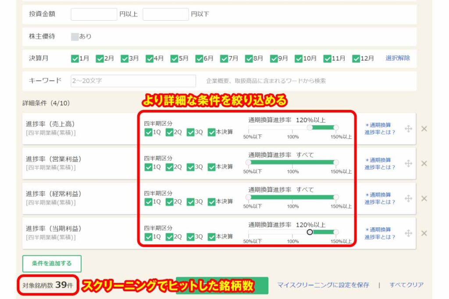Toggle 本決算 in the 経常利益 row
Screen dimensions: 449x299
212,202
